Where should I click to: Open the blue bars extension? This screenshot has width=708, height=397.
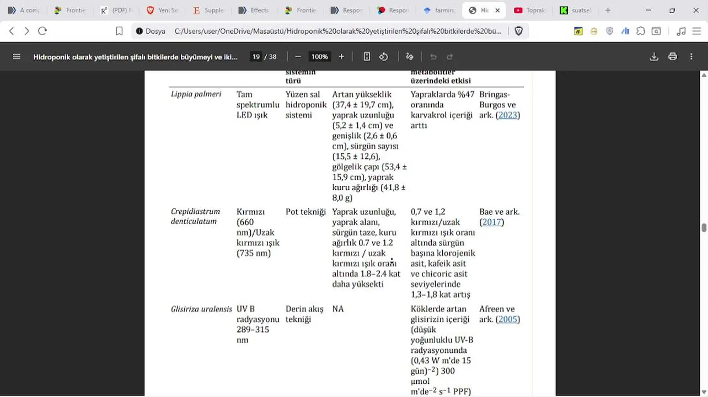pos(625,31)
